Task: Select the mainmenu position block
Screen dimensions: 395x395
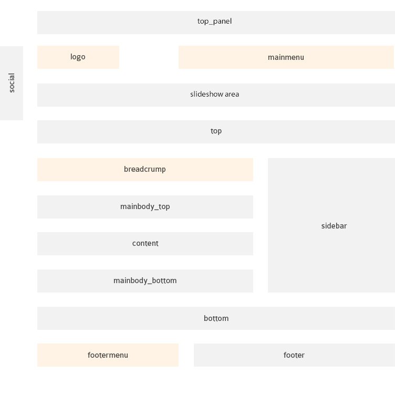Action: coord(286,57)
